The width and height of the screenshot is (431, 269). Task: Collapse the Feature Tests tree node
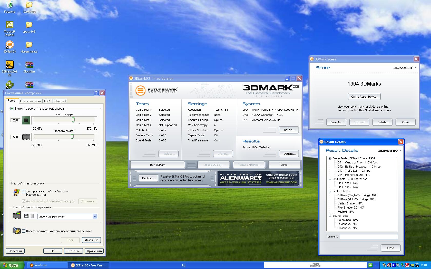click(330, 191)
